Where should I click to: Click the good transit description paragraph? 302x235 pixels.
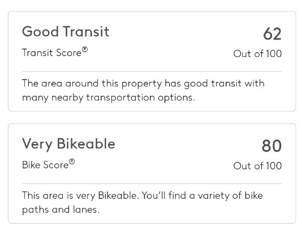(143, 90)
